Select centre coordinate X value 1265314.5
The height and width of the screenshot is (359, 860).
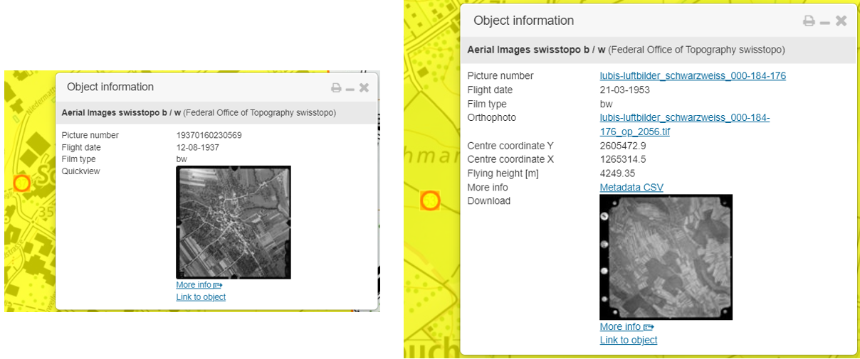click(623, 160)
